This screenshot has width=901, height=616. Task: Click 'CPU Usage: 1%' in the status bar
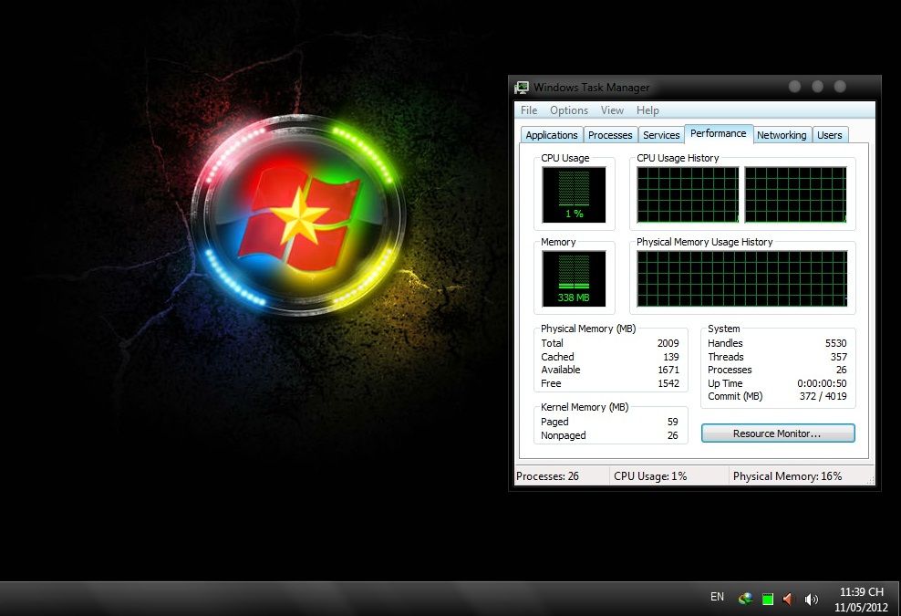point(650,476)
